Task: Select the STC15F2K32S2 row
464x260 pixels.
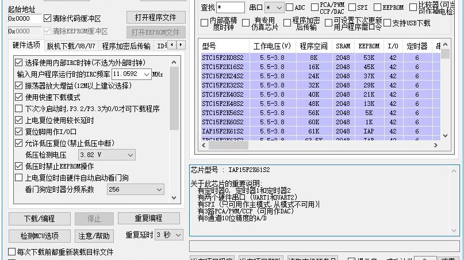Action: click(320, 85)
